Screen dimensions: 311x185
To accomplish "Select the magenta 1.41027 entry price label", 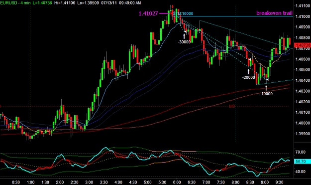I will coord(148,13).
